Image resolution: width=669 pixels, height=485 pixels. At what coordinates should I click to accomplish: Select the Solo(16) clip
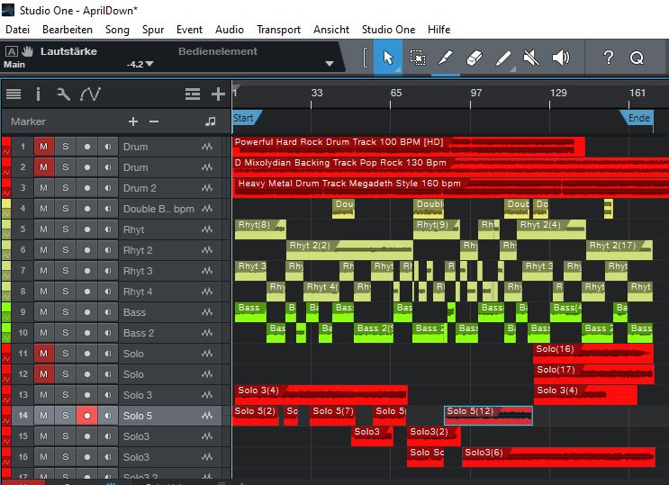pyautogui.click(x=593, y=354)
